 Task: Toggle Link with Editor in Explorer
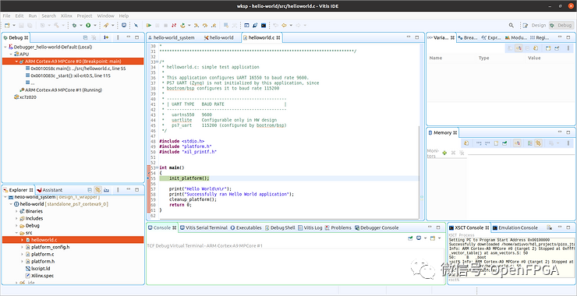point(98,190)
